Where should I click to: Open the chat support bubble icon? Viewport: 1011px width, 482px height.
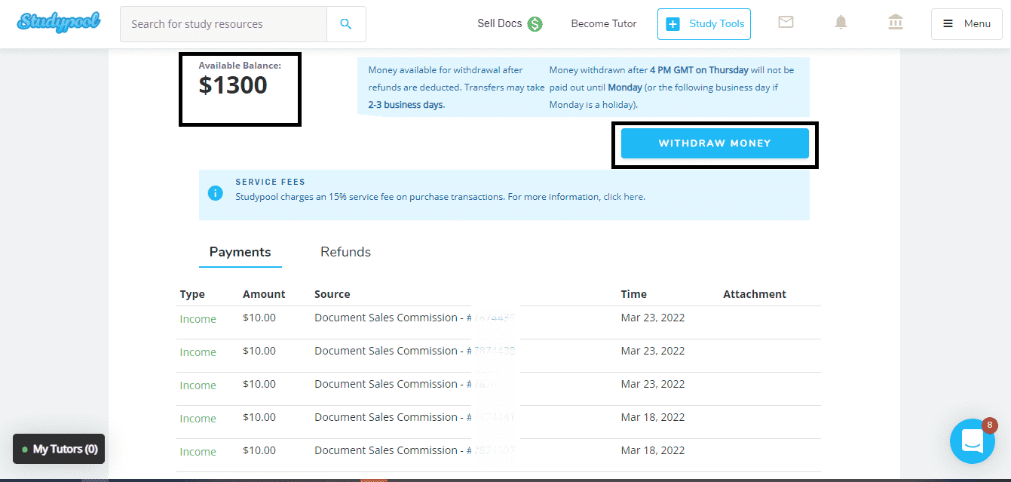coord(973,441)
